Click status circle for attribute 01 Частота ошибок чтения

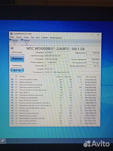click(12, 79)
